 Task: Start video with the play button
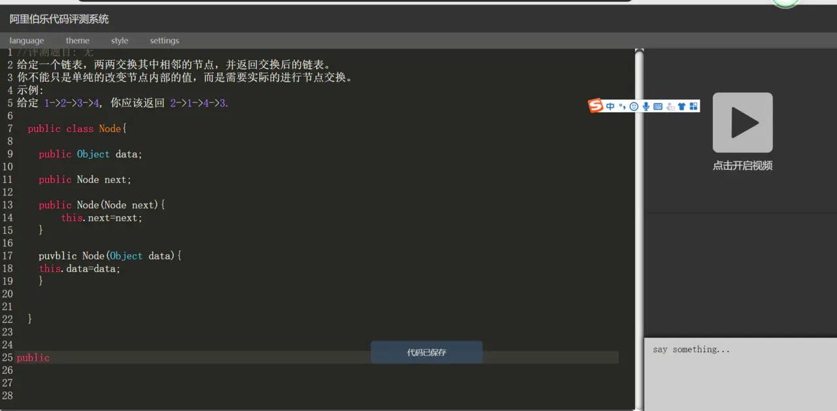point(743,123)
